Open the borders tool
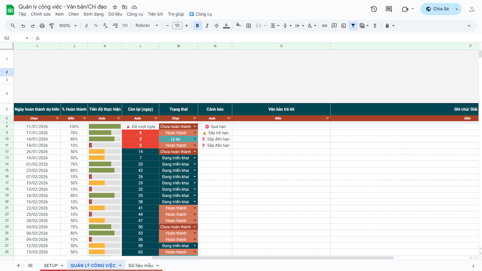 [249, 26]
